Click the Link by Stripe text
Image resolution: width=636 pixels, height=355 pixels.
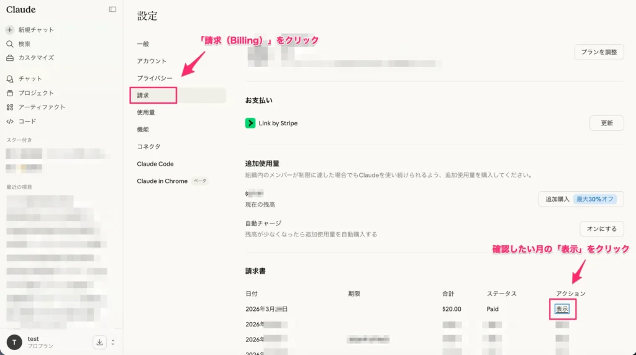pyautogui.click(x=278, y=123)
